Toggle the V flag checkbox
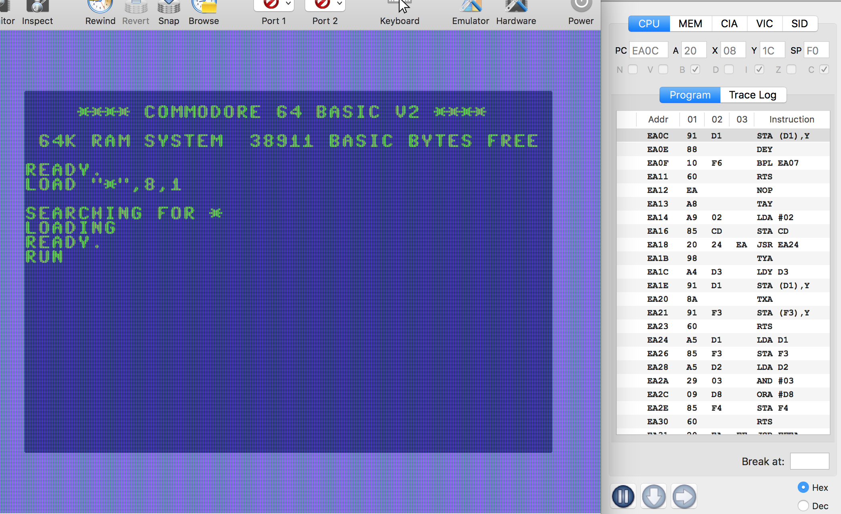This screenshot has width=841, height=514. tap(663, 70)
